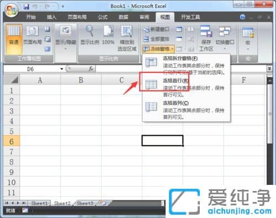Image resolution: width=276 pixels, height=218 pixels.
Task: Expand the Name Box dropdown arrow
Action: pos(61,69)
